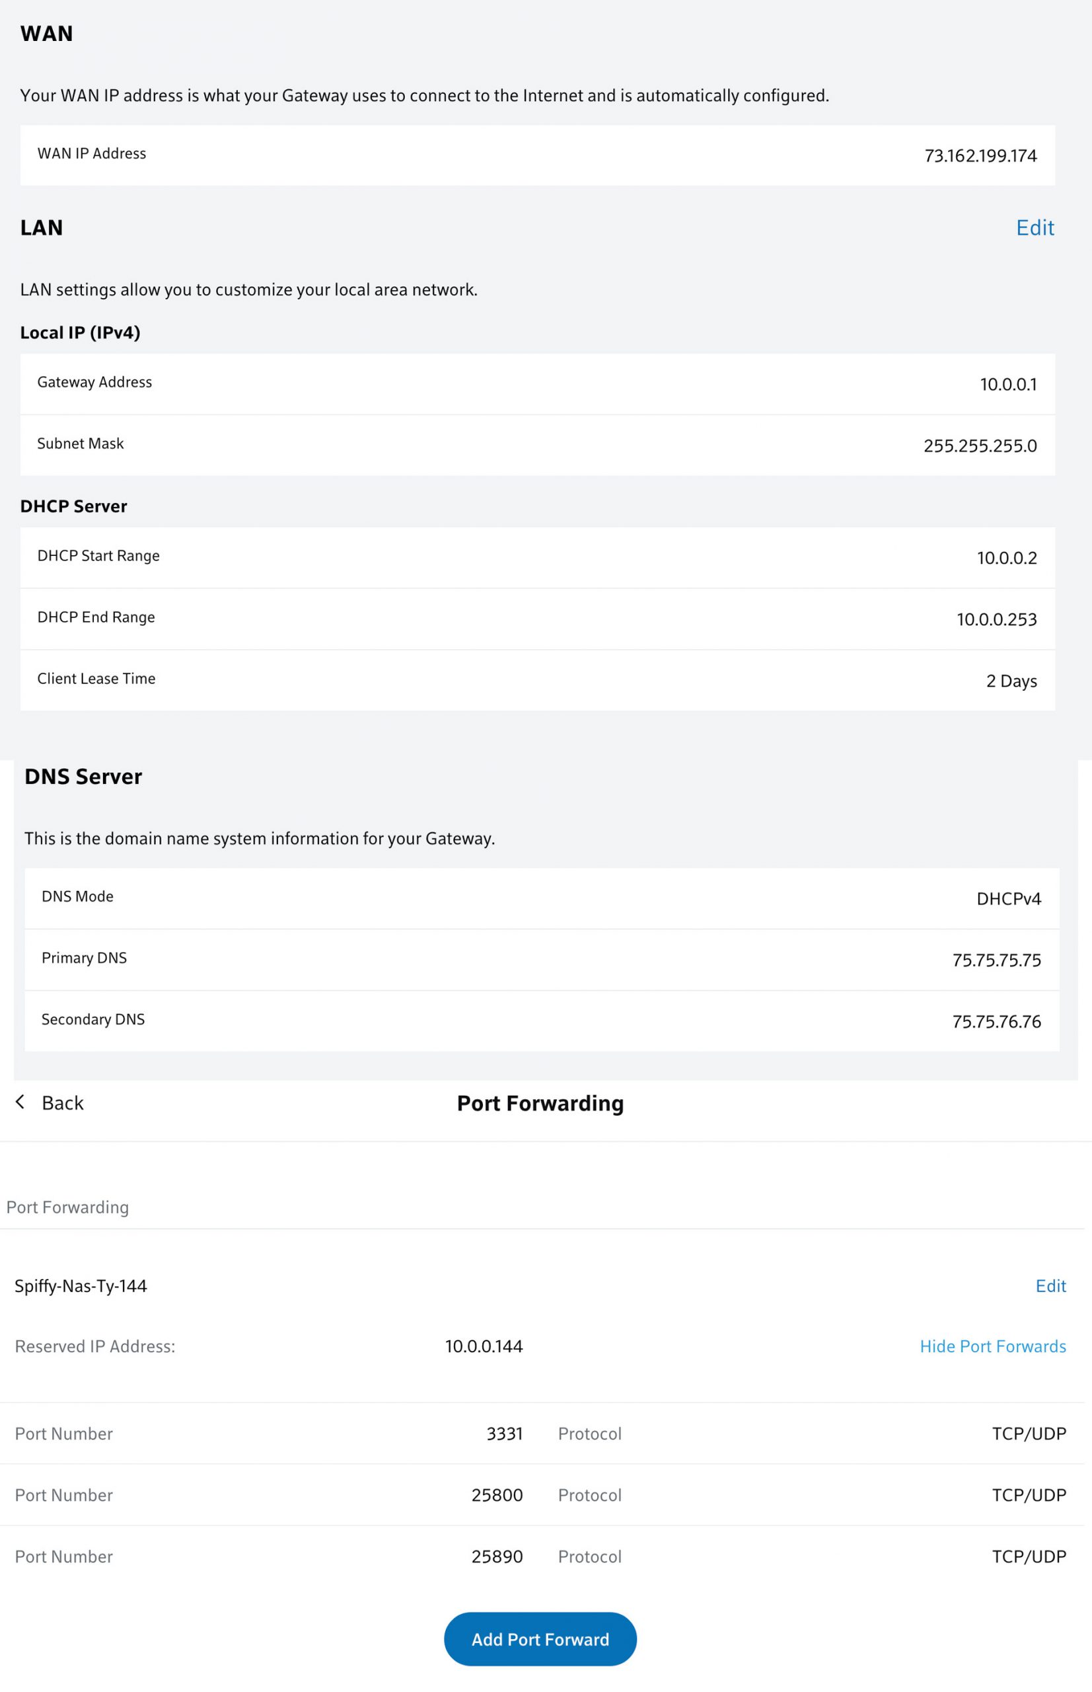
Task: Open Edit for LAN settings
Action: click(1035, 228)
